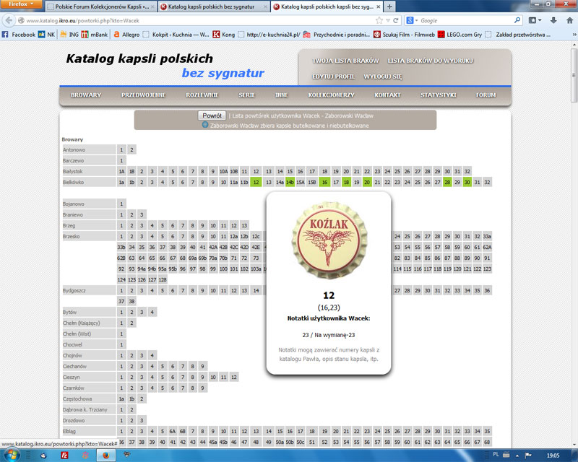Screen dimensions: 578x462
Task: Open the STATYSTYKI navigation menu item
Action: (x=438, y=95)
